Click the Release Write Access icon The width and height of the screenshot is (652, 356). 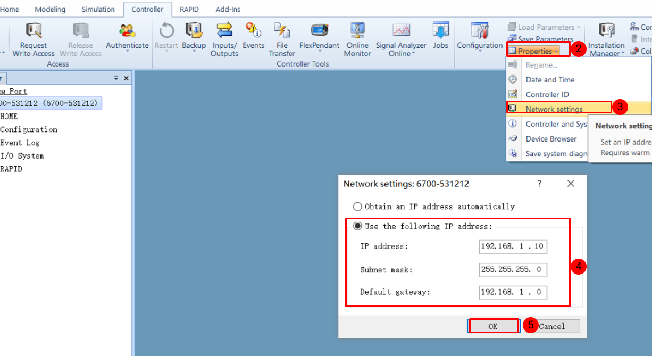[x=80, y=39]
